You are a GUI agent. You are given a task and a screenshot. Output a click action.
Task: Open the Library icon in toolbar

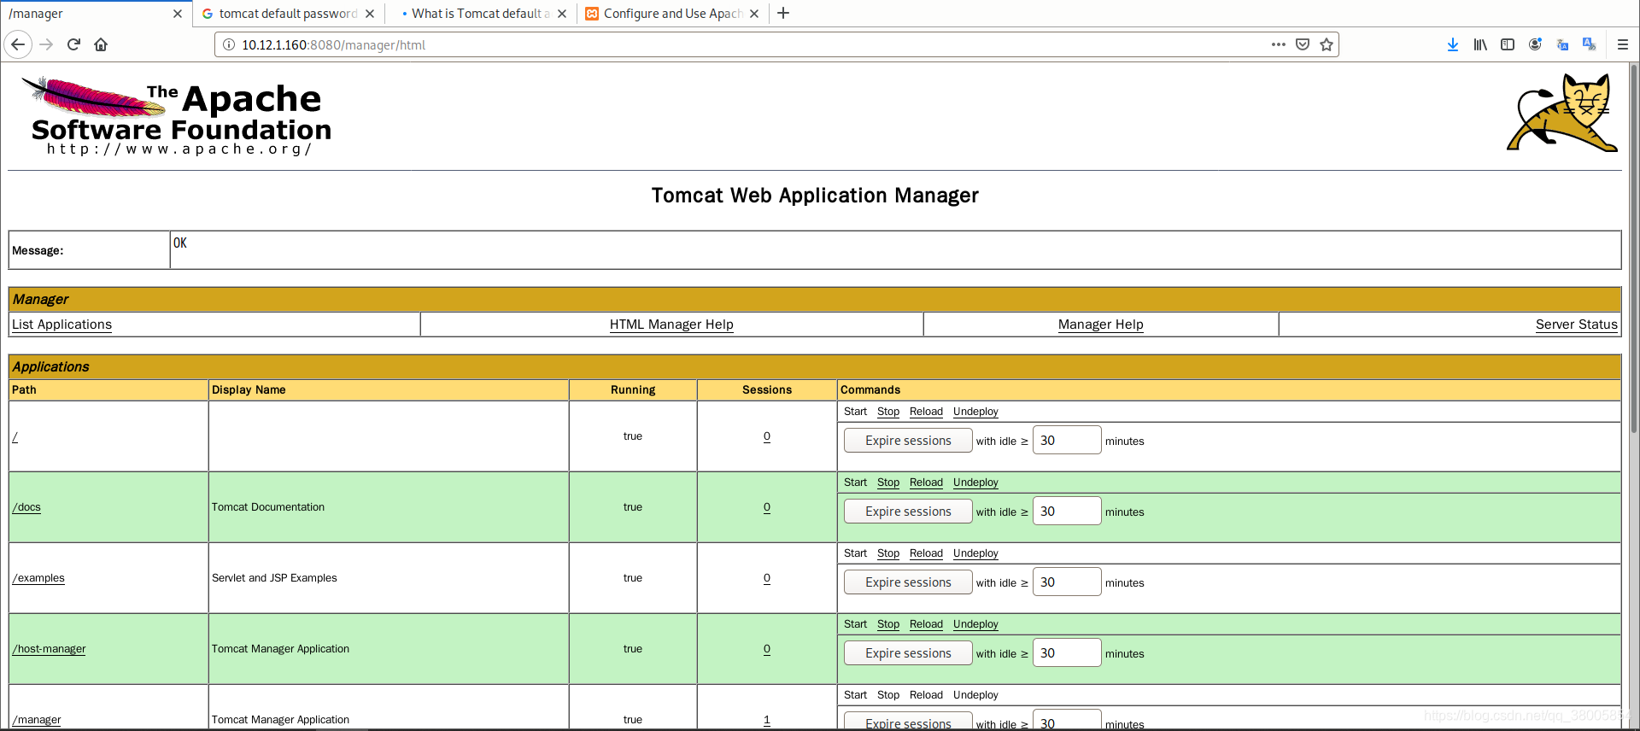coord(1480,44)
